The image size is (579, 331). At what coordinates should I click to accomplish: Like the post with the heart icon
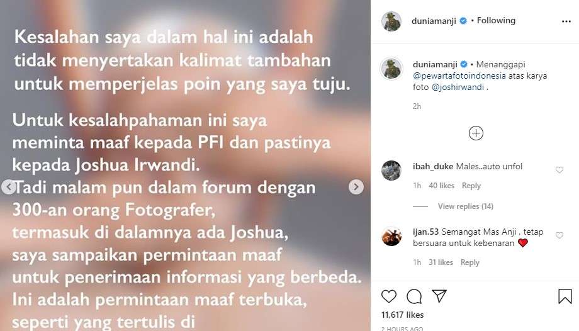tap(389, 296)
